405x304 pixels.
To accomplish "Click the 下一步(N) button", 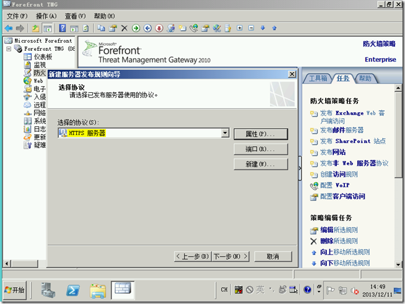I will [230, 256].
